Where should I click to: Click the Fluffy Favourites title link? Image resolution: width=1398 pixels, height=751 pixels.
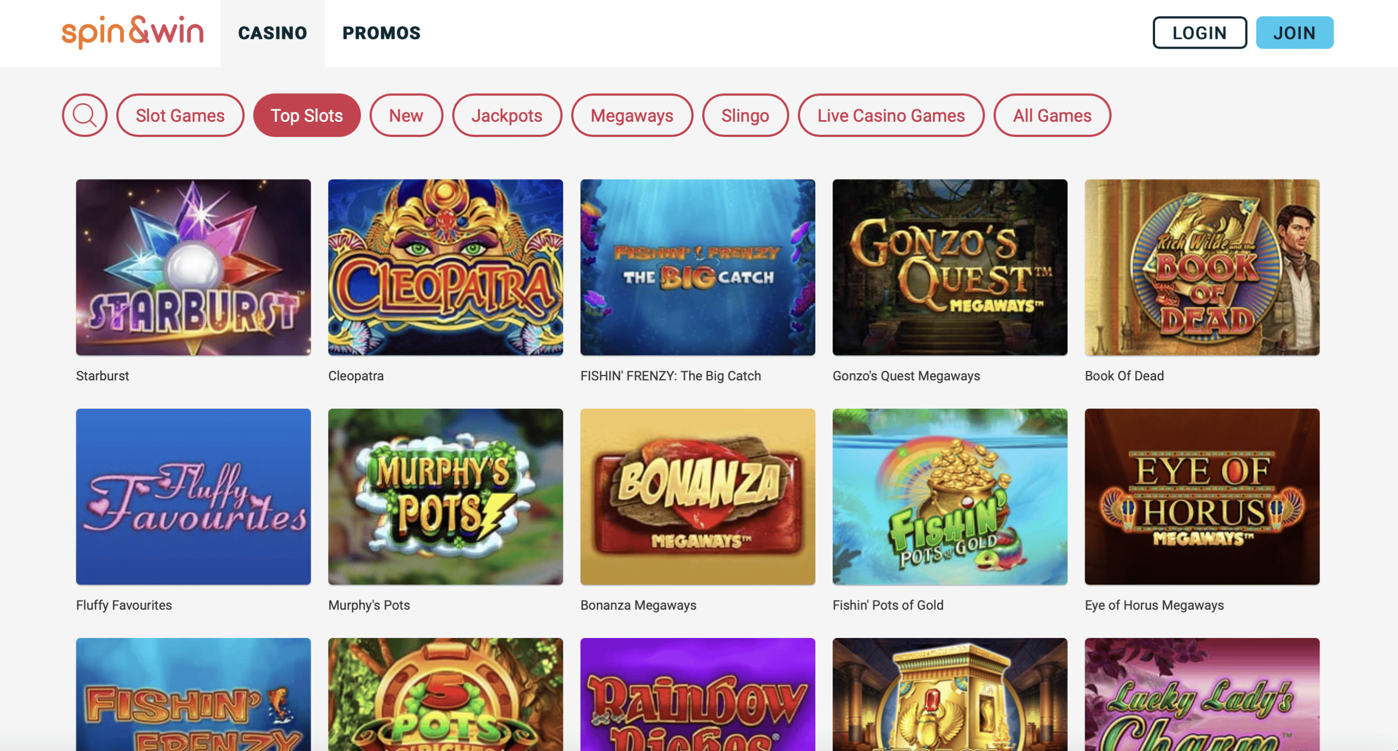[124, 605]
